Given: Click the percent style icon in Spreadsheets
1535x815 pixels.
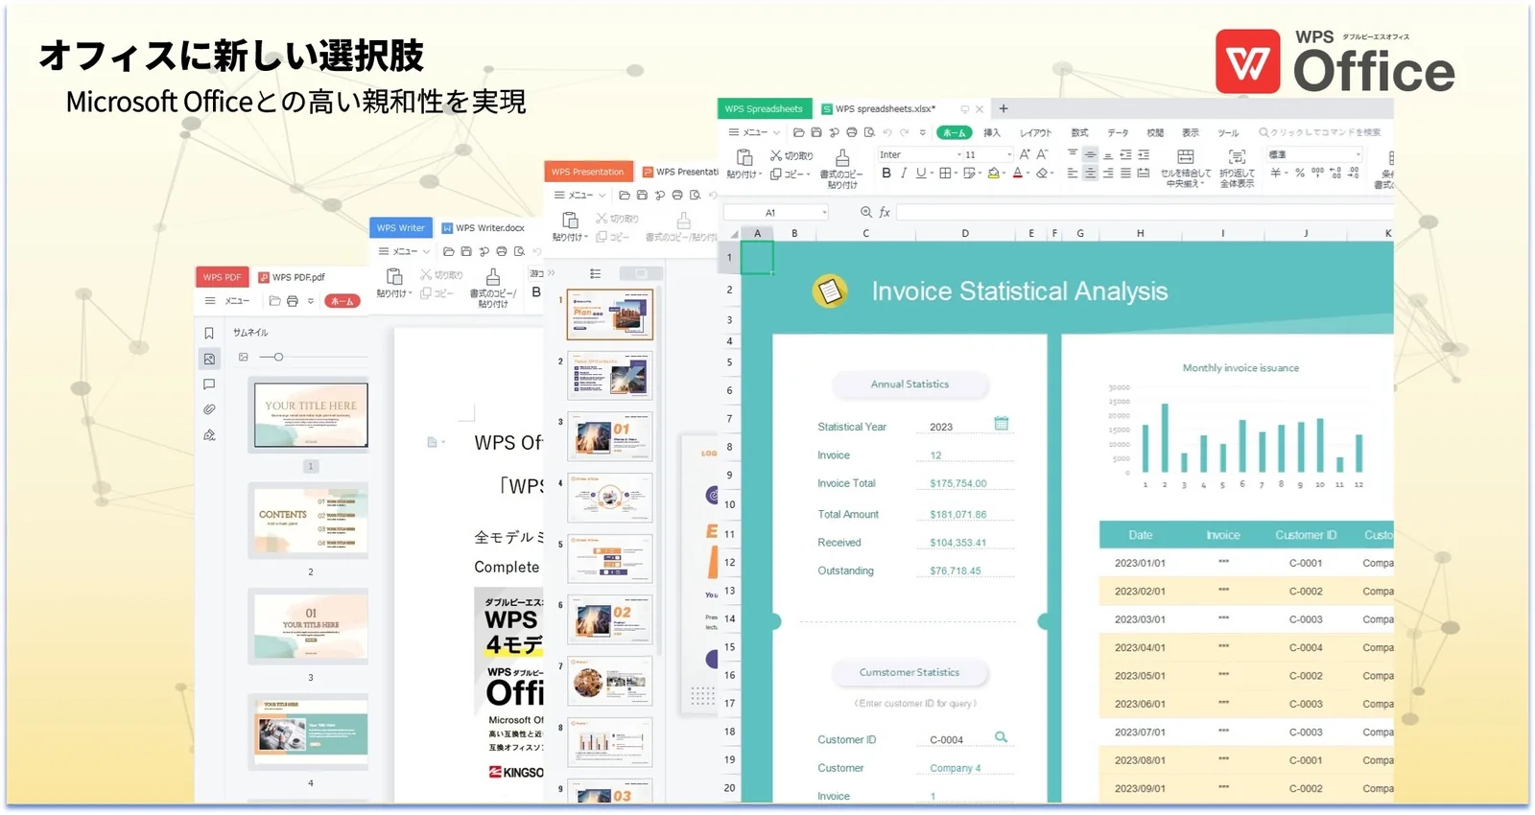Looking at the screenshot, I should coord(1300,173).
